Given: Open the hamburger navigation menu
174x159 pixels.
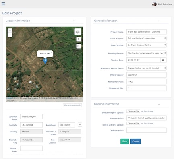Looking at the screenshot, I should coord(3,4).
